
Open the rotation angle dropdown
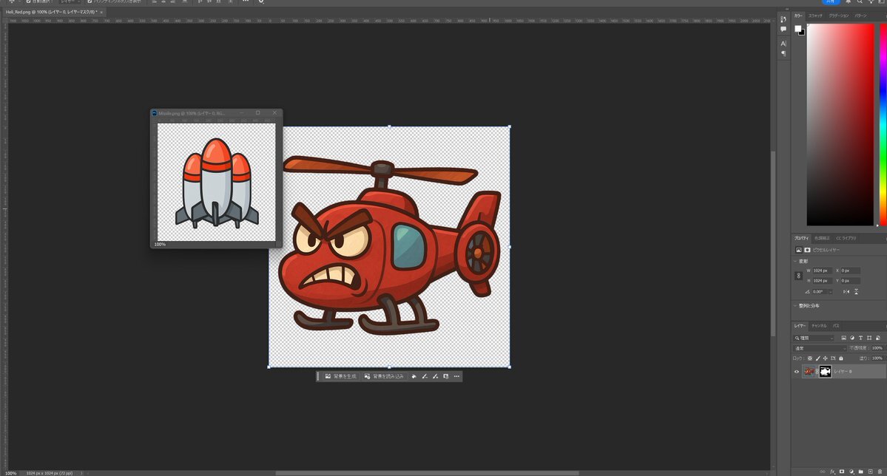point(830,292)
